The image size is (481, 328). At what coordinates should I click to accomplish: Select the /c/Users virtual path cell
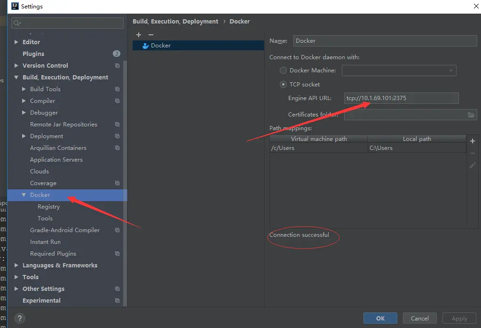click(319, 148)
